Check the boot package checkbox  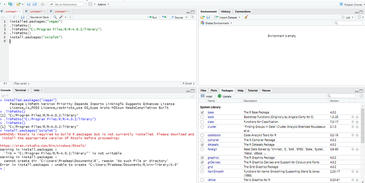click(x=202, y=117)
